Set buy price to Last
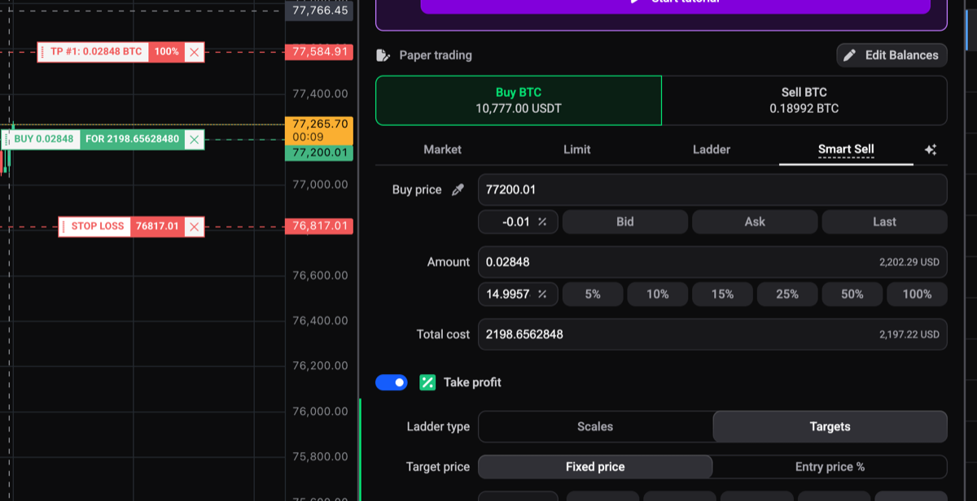Screen dimensions: 977x501 tap(884, 221)
